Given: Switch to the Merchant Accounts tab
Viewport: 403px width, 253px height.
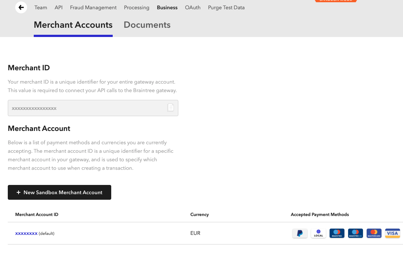Looking at the screenshot, I should coord(73,25).
